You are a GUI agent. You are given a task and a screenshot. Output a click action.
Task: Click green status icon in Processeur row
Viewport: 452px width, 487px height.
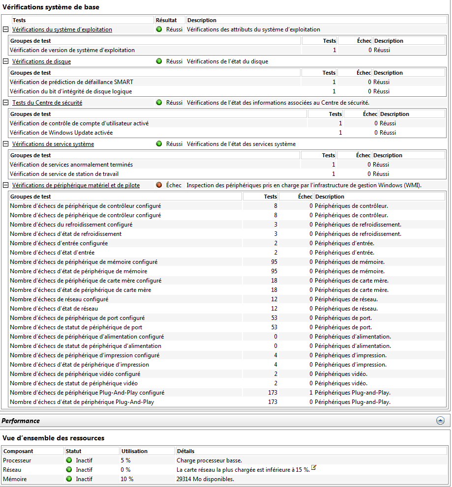[x=69, y=460]
